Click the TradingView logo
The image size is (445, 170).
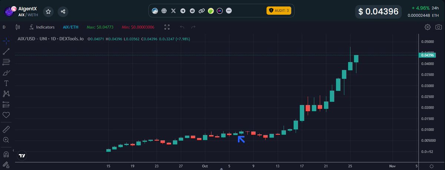pyautogui.click(x=22, y=156)
